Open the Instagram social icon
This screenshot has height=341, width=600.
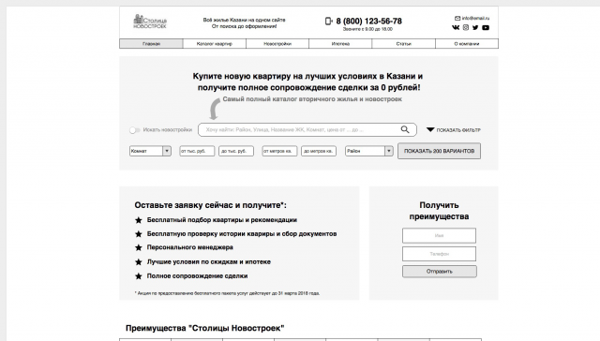[x=466, y=27]
